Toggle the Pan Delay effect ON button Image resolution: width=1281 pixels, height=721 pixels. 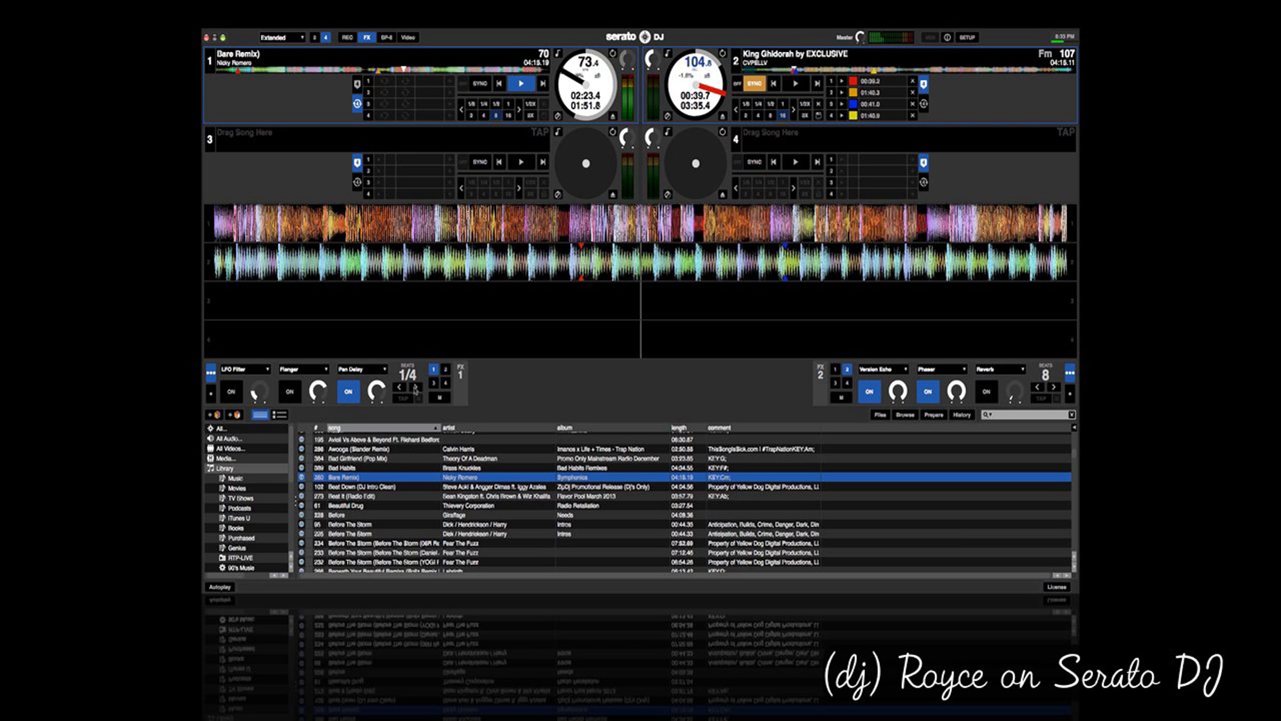click(x=348, y=391)
